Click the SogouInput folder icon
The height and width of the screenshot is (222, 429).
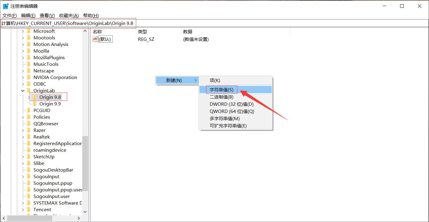(29, 177)
